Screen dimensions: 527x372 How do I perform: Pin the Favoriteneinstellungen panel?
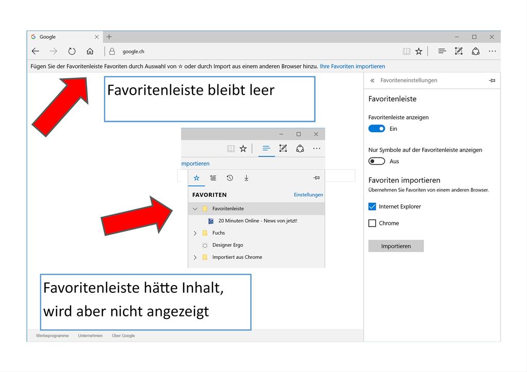pyautogui.click(x=492, y=80)
